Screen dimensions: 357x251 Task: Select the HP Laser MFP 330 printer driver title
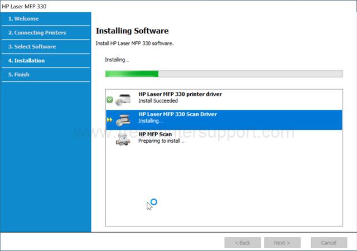tap(180, 94)
